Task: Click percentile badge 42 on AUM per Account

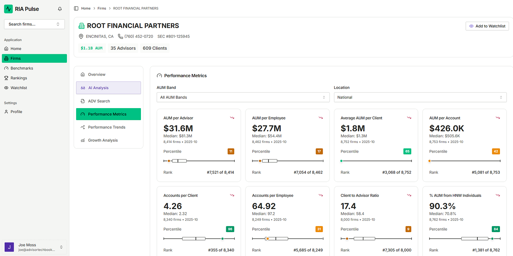Action: click(x=496, y=151)
